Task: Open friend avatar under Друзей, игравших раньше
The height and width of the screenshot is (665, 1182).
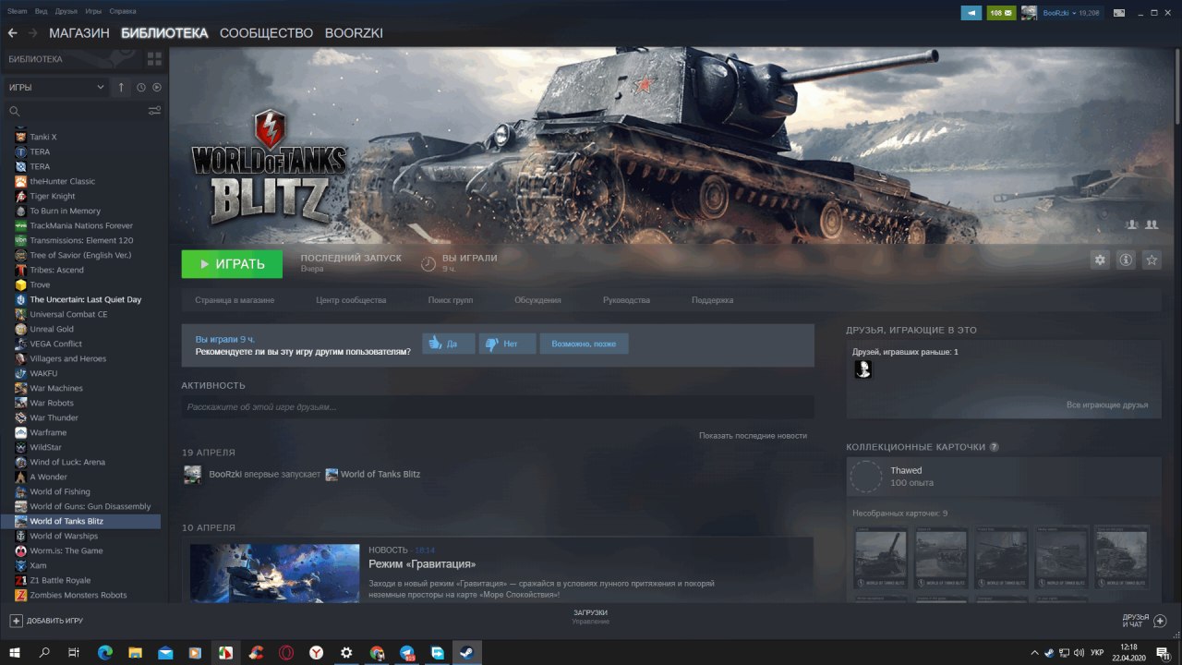Action: tap(862, 369)
